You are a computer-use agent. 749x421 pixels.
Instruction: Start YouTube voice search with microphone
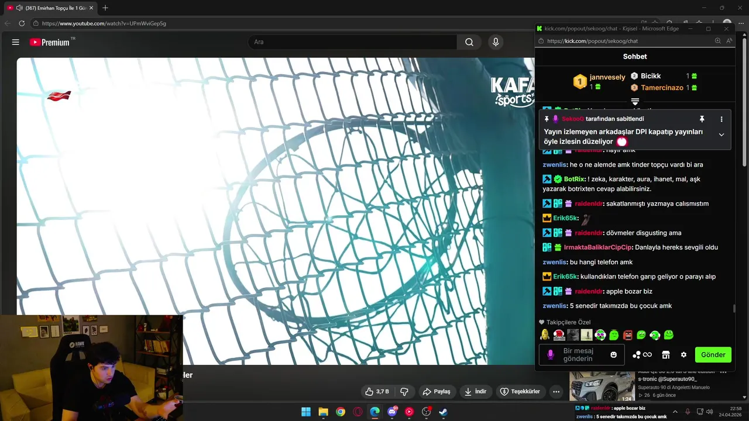[x=496, y=42]
